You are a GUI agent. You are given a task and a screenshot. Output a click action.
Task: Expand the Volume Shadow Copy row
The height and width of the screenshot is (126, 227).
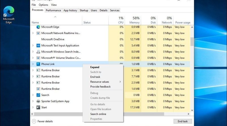[x=33, y=58]
